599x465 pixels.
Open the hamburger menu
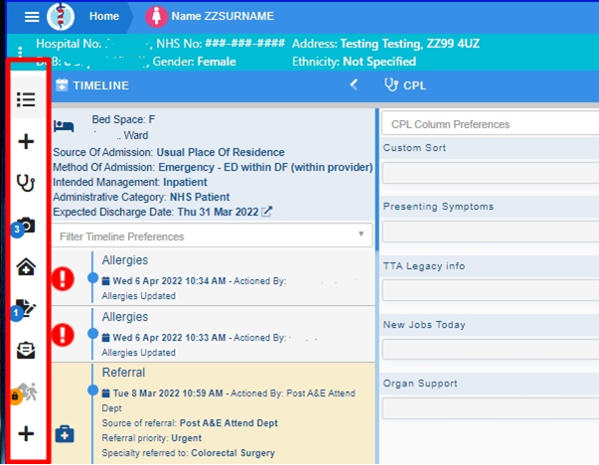pos(32,17)
